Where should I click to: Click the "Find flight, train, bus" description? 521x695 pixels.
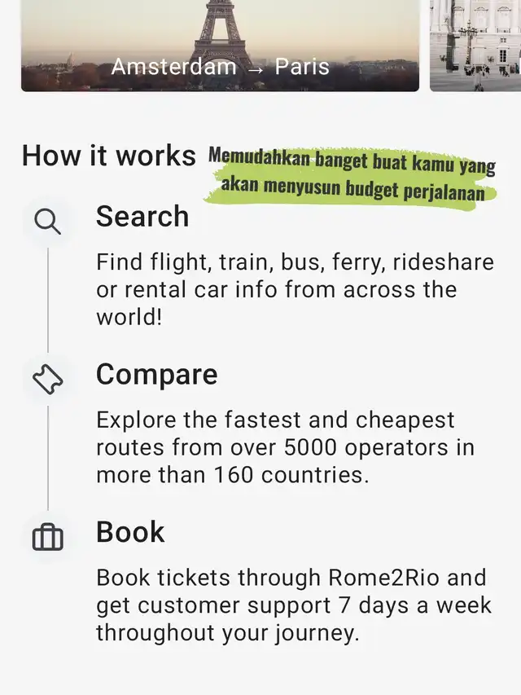pos(295,289)
